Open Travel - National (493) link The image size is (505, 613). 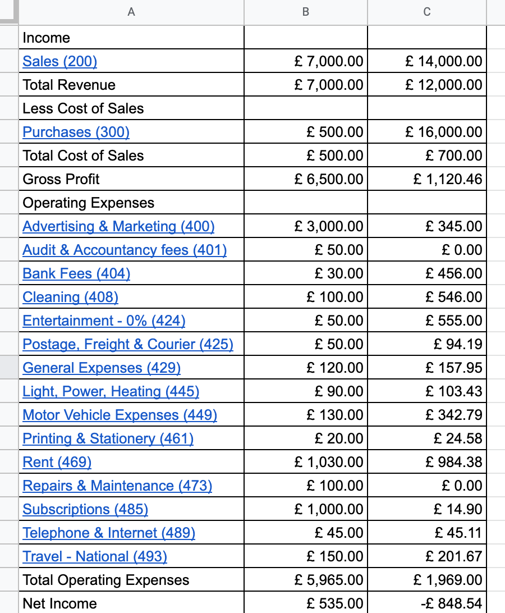(95, 556)
